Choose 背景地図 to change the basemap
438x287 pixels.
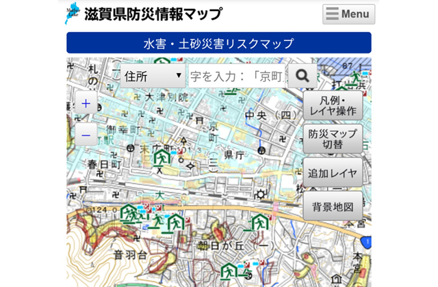coord(333,206)
